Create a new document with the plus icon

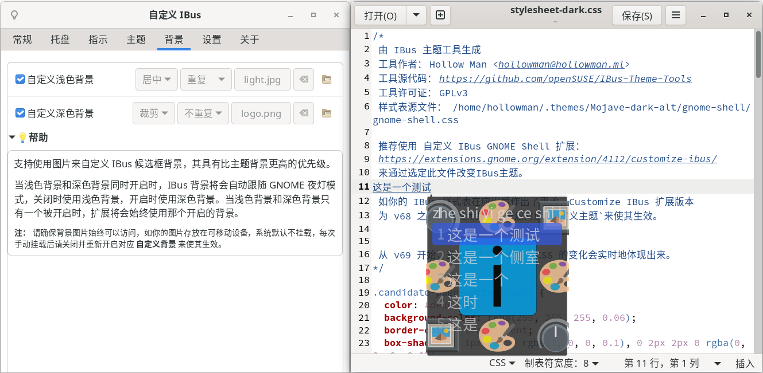click(440, 15)
